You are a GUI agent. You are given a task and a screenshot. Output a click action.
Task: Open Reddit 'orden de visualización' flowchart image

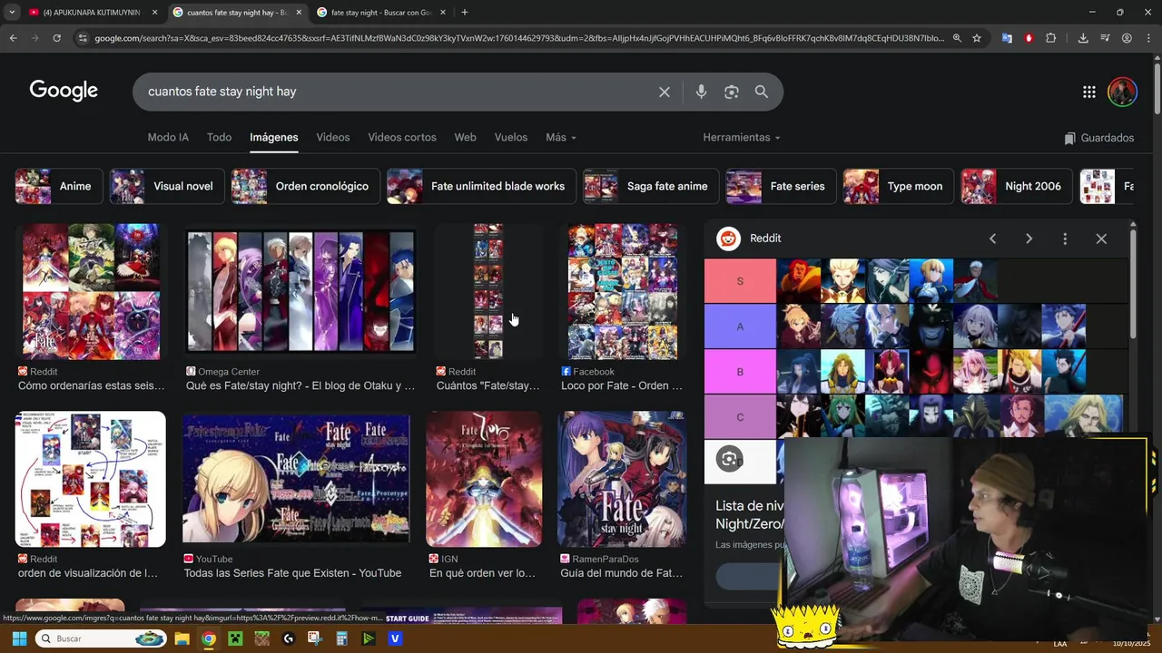tap(91, 479)
